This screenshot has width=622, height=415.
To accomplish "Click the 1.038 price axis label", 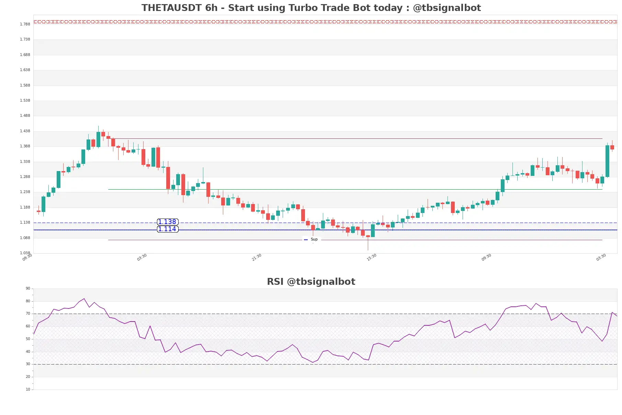I will (25, 253).
